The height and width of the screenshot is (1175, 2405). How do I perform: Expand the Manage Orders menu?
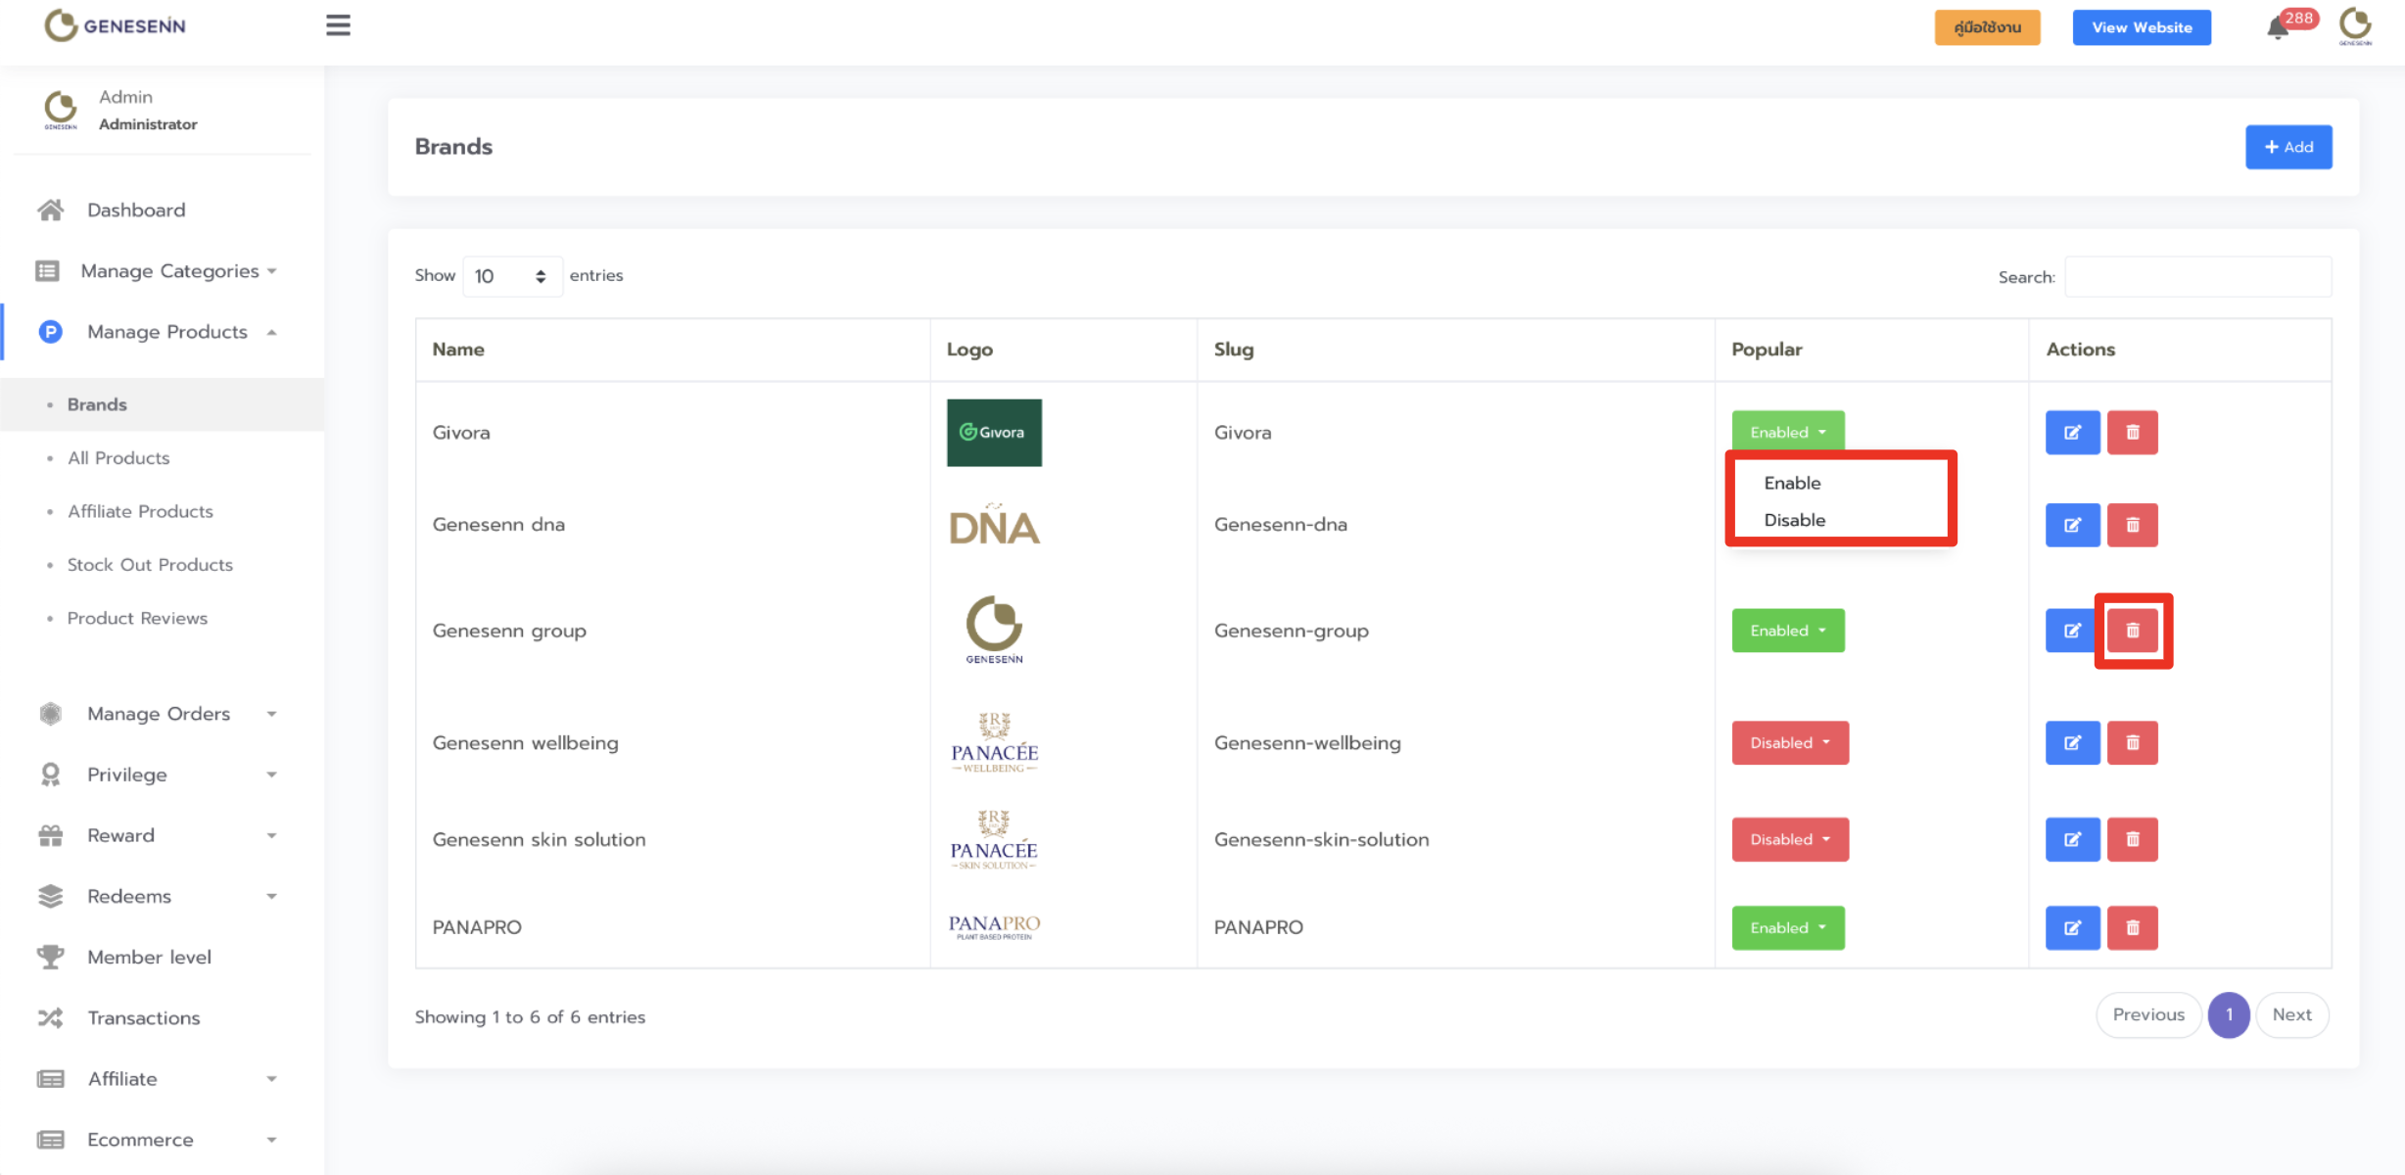[x=159, y=714]
